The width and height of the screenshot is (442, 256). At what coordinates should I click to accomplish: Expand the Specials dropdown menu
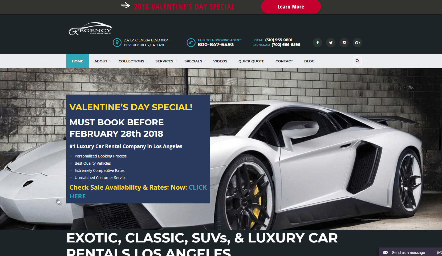(195, 61)
